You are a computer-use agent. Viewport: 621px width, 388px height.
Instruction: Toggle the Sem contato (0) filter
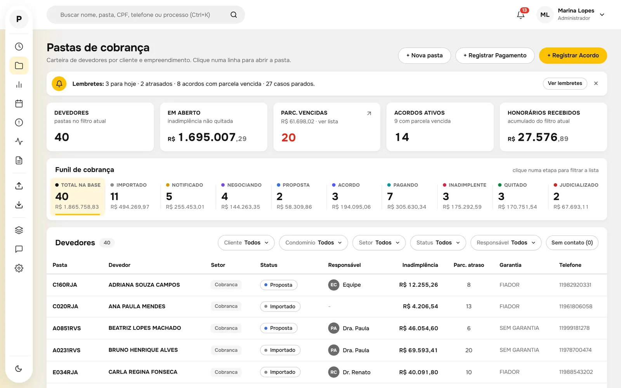572,243
